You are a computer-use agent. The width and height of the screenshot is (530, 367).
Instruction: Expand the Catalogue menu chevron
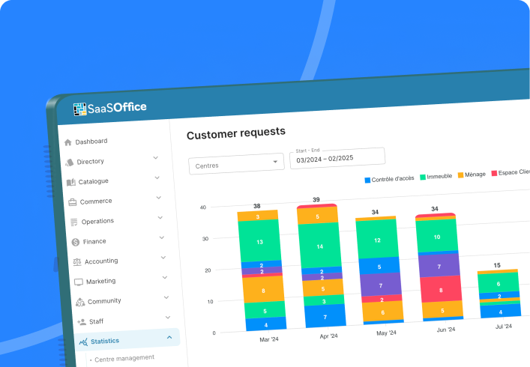coord(157,178)
